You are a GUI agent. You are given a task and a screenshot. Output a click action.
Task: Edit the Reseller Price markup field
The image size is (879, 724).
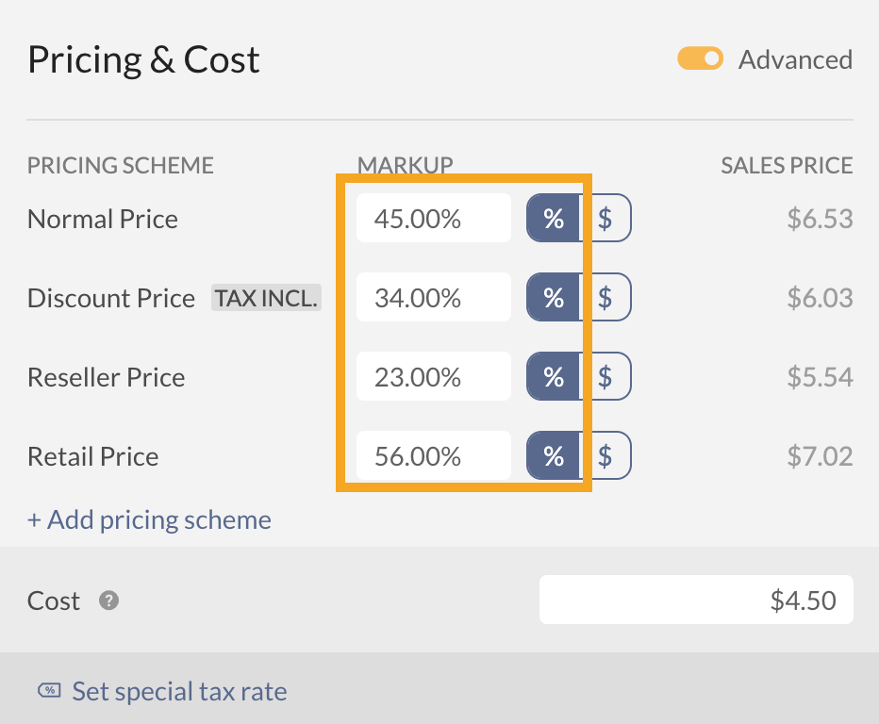click(433, 377)
